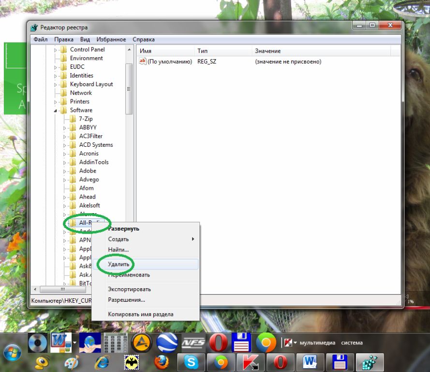The height and width of the screenshot is (372, 430).
Task: Click the Paint palette icon in taskbar
Action: (72, 362)
